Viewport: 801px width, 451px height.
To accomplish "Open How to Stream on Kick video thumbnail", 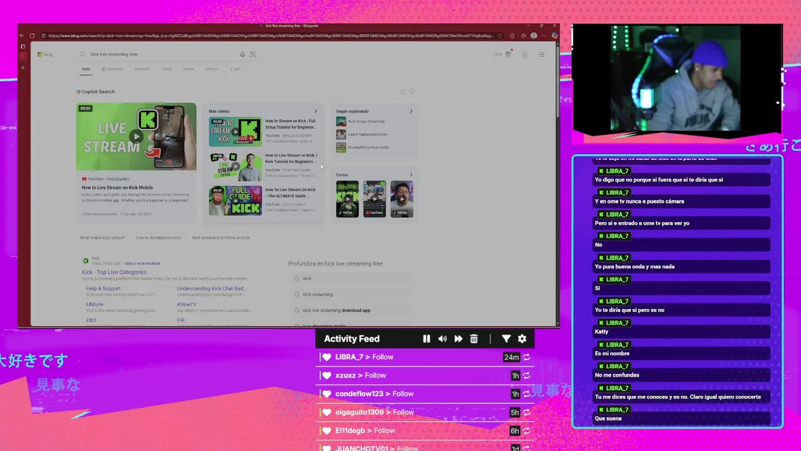I will click(x=235, y=132).
